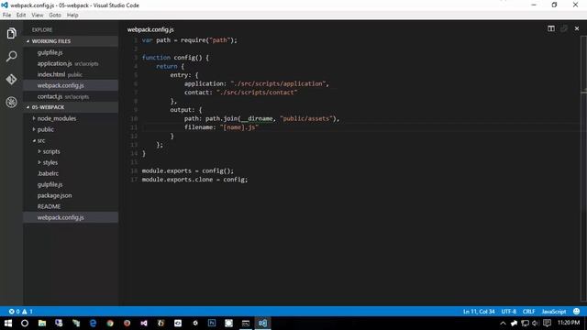Show errors and warnings from status bar
Image resolution: width=587 pixels, height=330 pixels.
[20, 312]
